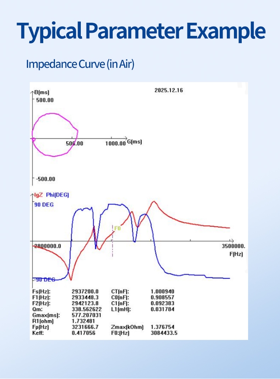Click the L1(mH) value 0.031784
The image size is (280, 379).
click(163, 309)
